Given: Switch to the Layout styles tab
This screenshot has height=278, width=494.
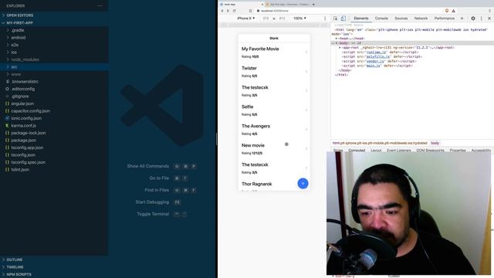Looking at the screenshot, I should pos(376,151).
